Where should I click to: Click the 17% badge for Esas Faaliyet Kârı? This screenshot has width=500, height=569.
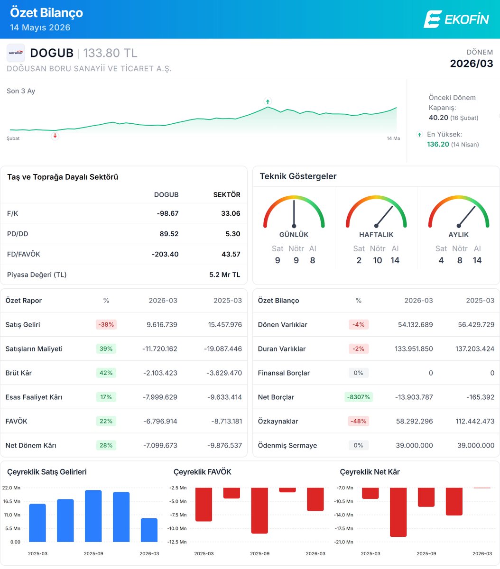(x=106, y=397)
